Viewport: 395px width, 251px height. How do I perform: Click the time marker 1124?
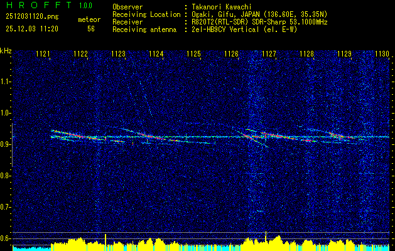pos(156,54)
